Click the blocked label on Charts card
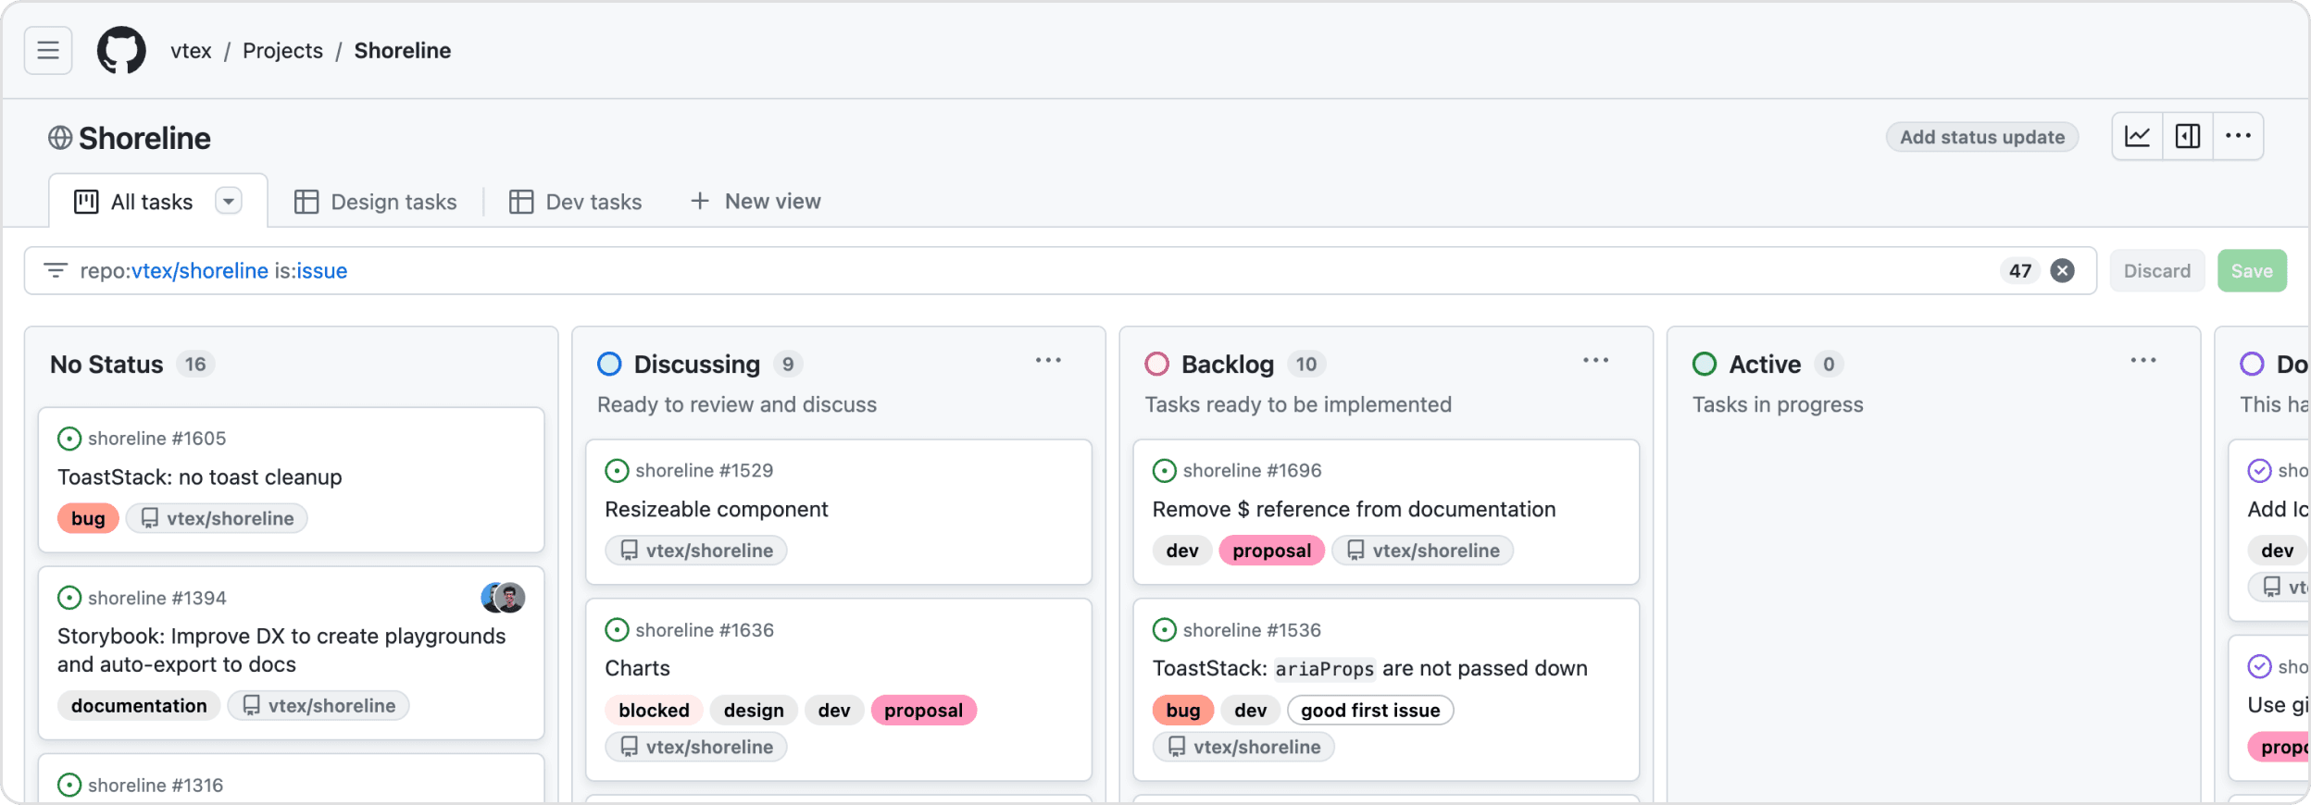 [654, 710]
